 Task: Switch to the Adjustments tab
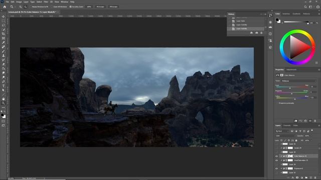tap(291, 69)
